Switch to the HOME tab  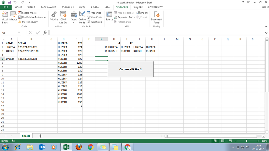click(18, 7)
